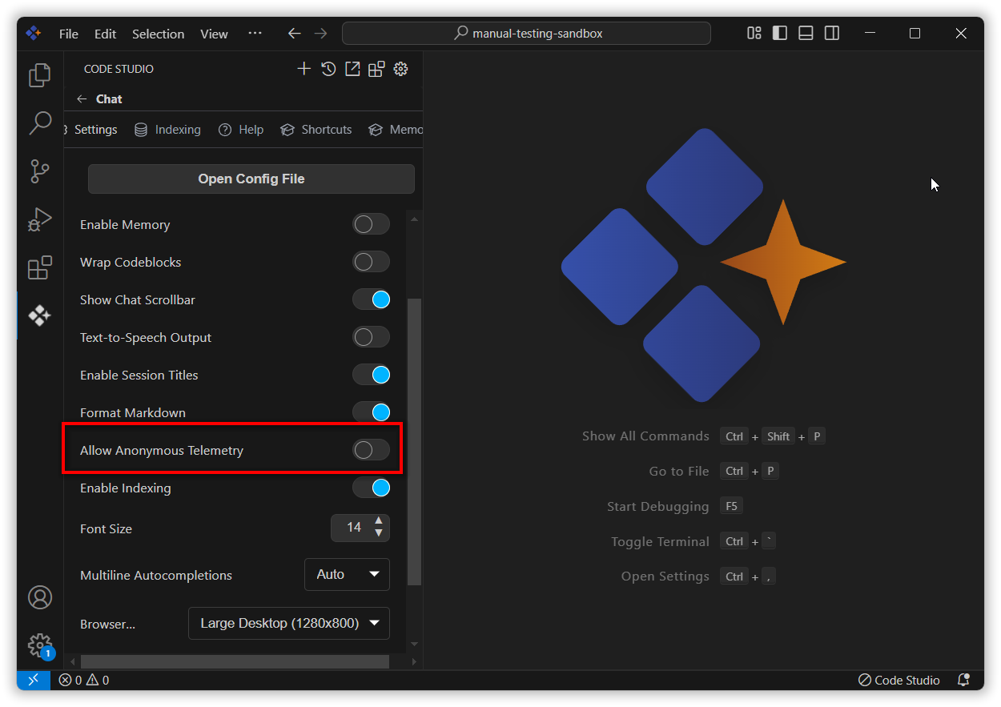The width and height of the screenshot is (1001, 707).
Task: Enable the Text-to-Speech Output switch
Action: [x=371, y=338]
